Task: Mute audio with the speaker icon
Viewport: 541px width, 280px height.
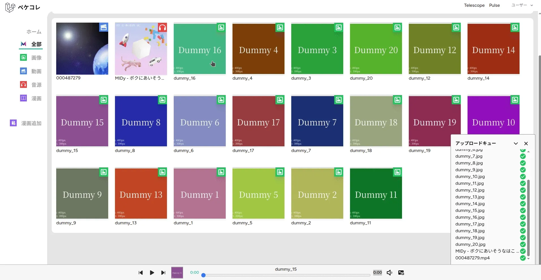Action: [389, 273]
